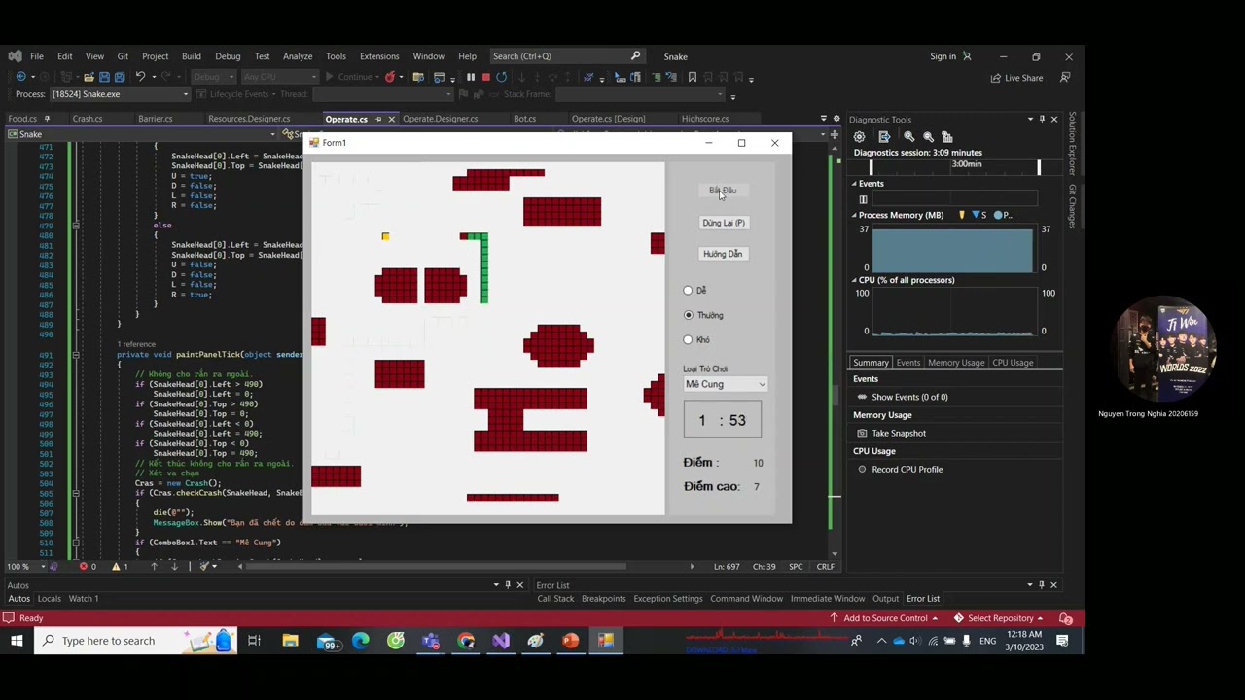Open Show Events (0 of 0)
This screenshot has height=700, width=1245.
(x=909, y=397)
